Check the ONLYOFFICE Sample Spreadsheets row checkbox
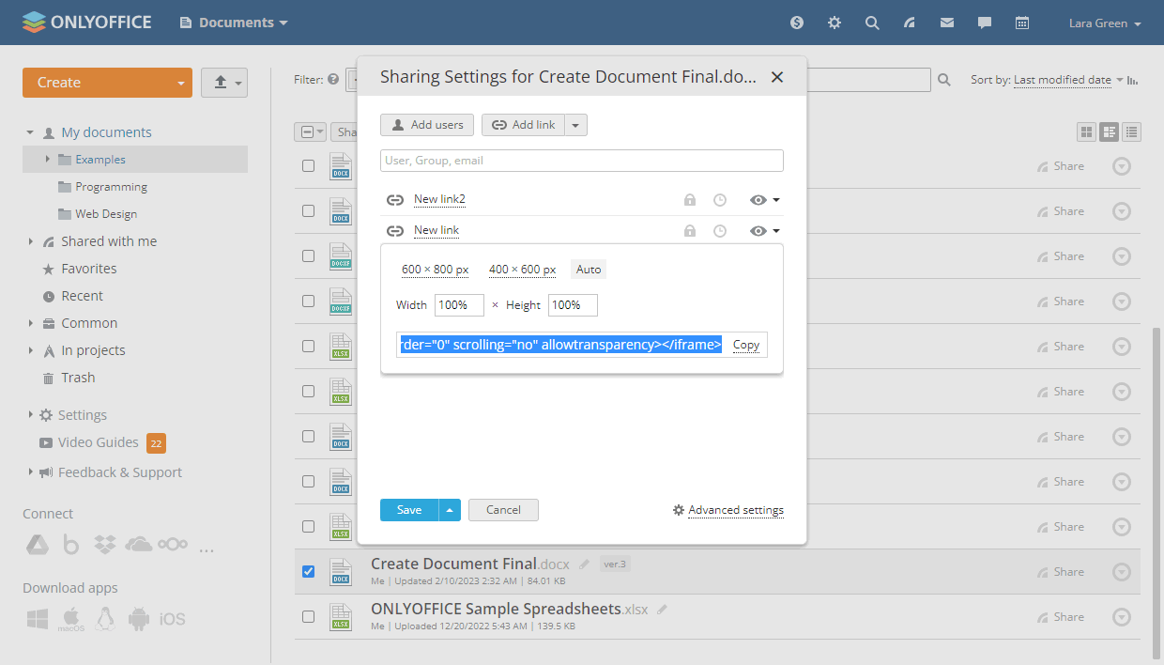This screenshot has height=665, width=1164. pos(308,616)
